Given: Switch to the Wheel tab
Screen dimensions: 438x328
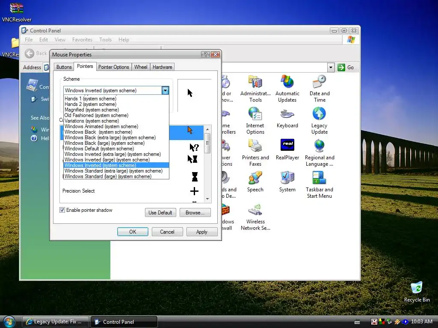Looking at the screenshot, I should [x=140, y=67].
